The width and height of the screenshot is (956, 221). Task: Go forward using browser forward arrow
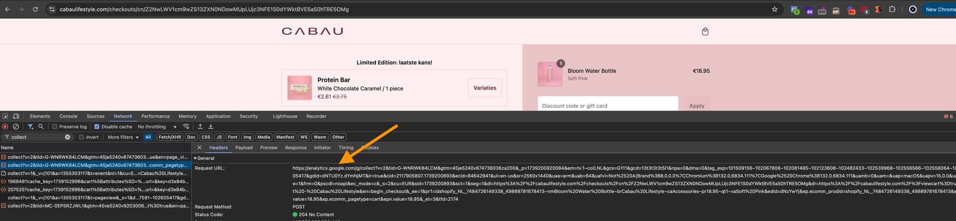[21, 9]
